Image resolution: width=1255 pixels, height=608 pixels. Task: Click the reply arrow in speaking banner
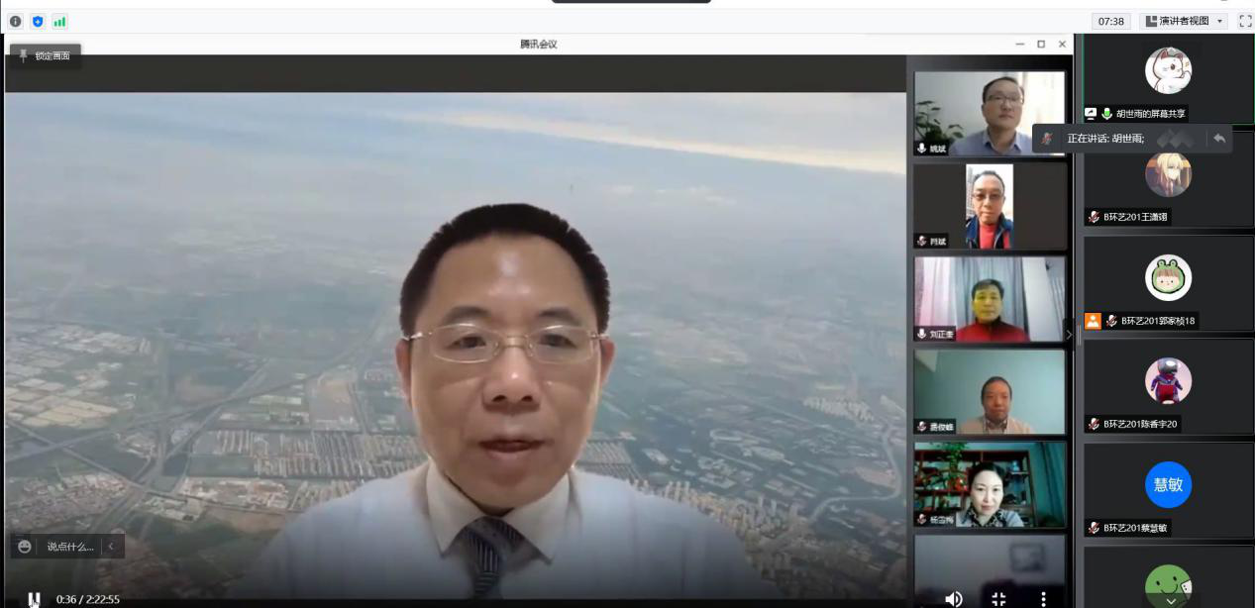pyautogui.click(x=1218, y=139)
